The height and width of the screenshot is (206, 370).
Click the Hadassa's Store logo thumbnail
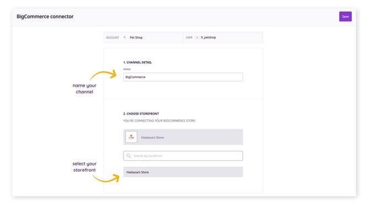[131, 137]
